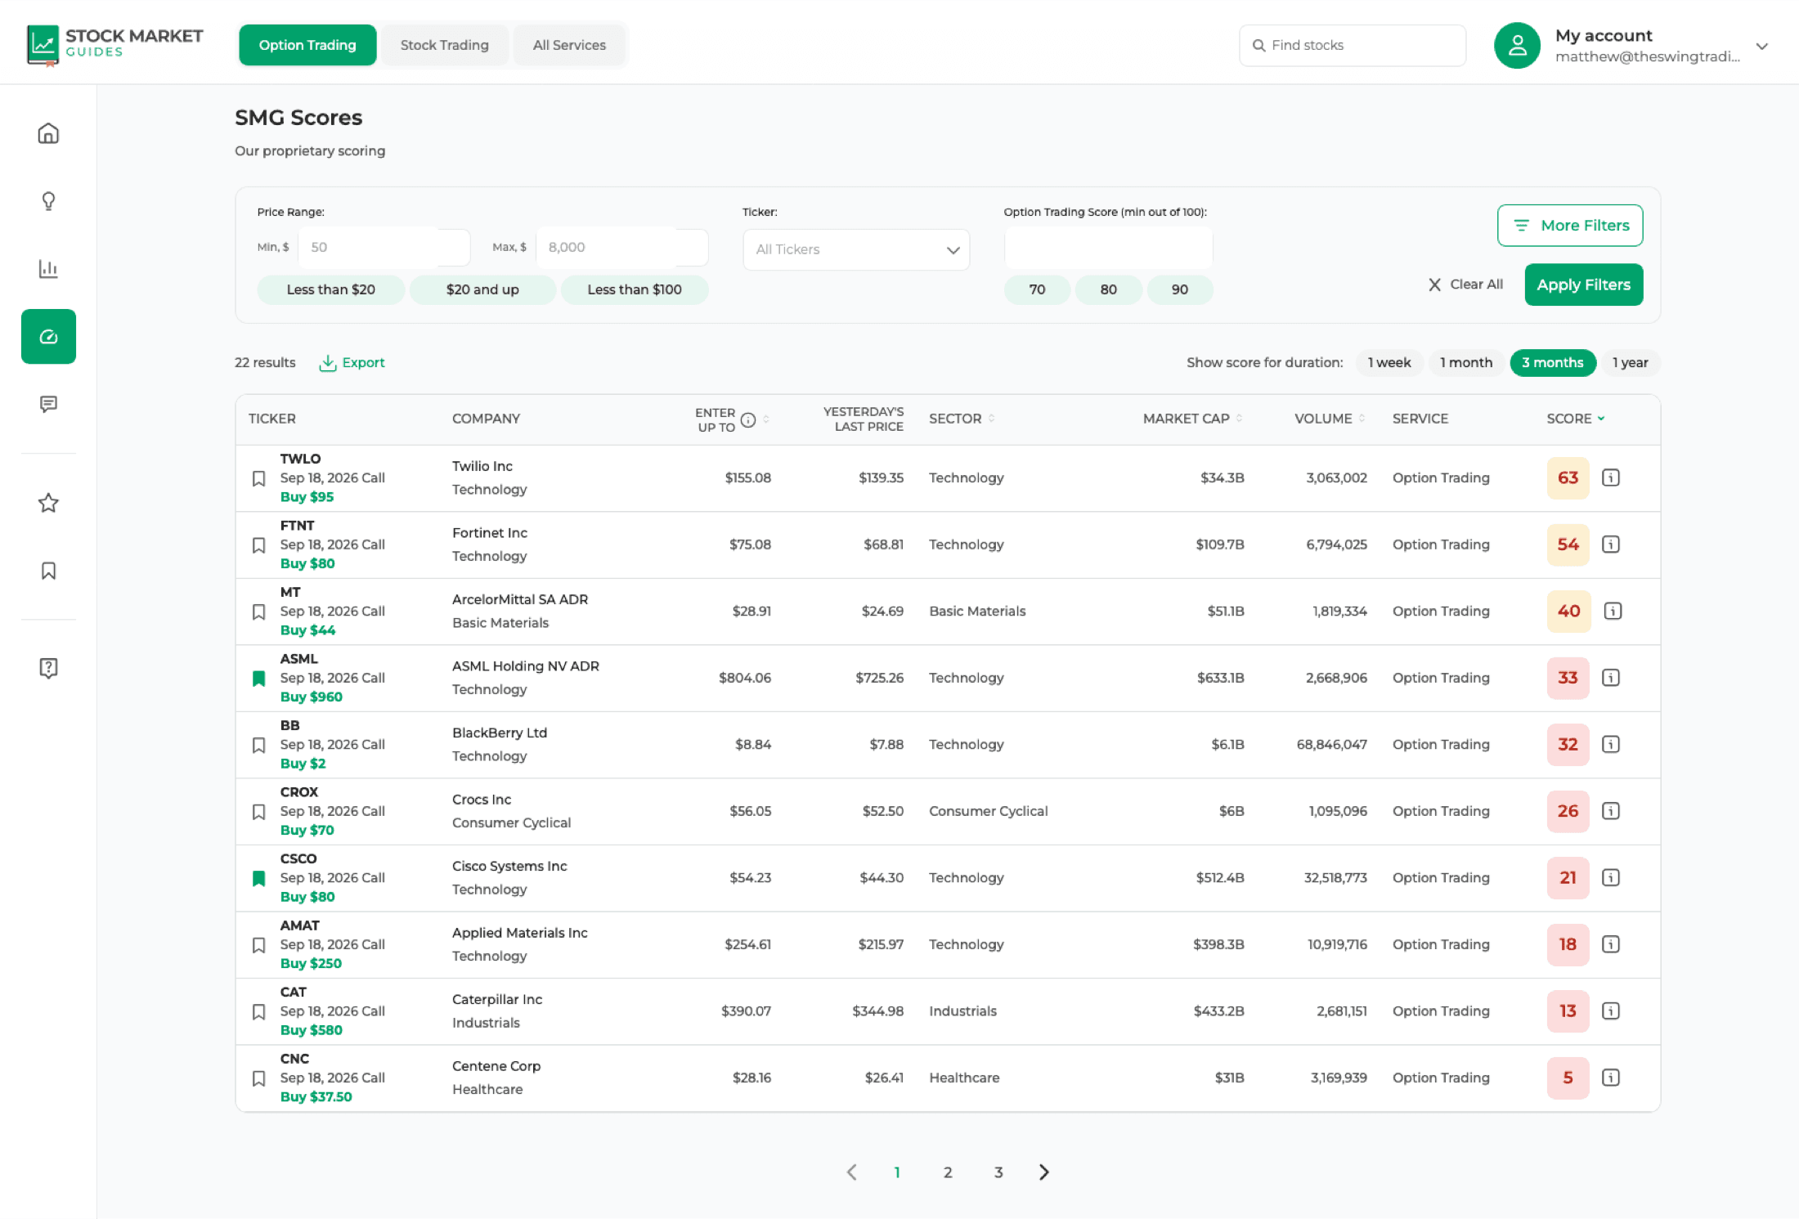Sort table by Score column
1799x1219 pixels.
coord(1575,419)
